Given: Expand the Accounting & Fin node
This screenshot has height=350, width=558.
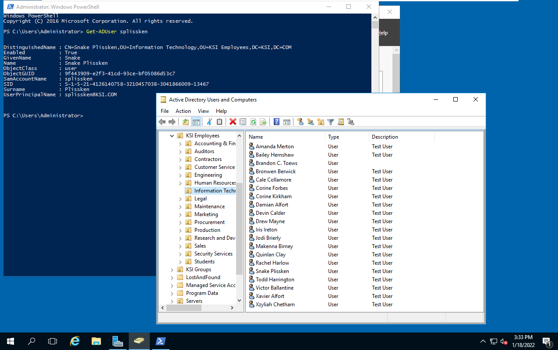Looking at the screenshot, I should (180, 143).
